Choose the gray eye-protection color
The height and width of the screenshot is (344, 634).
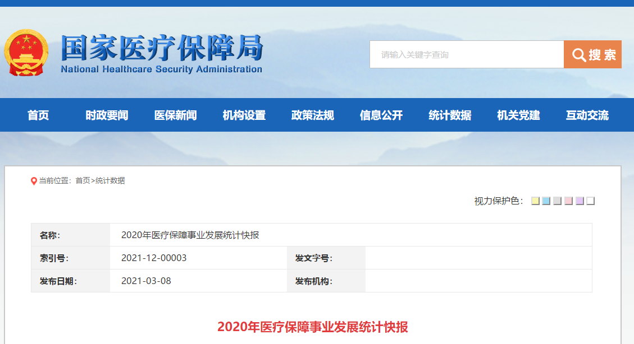[558, 201]
